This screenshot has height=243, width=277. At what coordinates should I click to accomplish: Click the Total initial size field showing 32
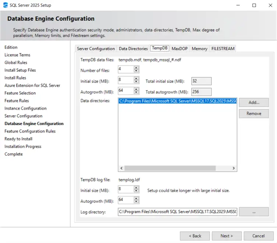tap(201, 81)
